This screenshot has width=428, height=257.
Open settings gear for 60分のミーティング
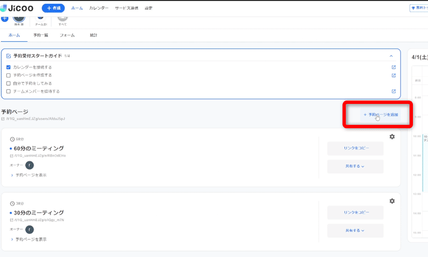point(392,137)
